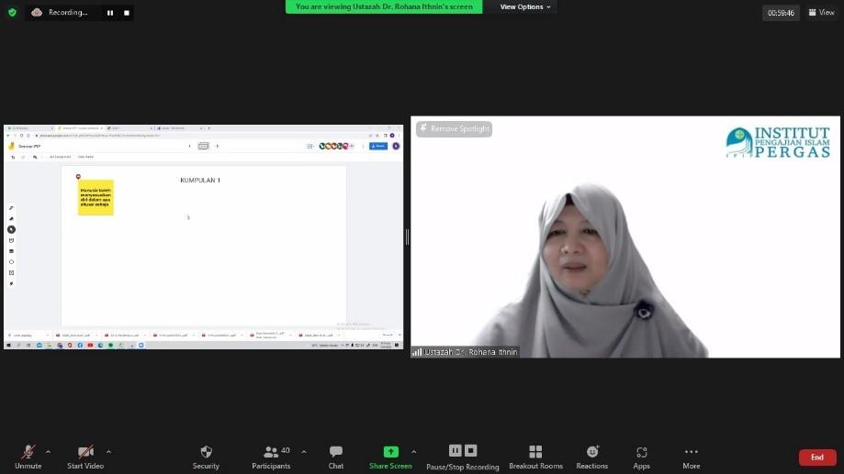Viewport: 844px width, 474px height.
Task: Click the Jamboard account avatar
Action: tap(396, 146)
